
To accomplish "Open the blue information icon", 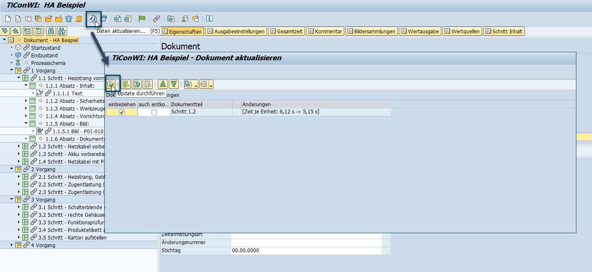I will tap(209, 19).
